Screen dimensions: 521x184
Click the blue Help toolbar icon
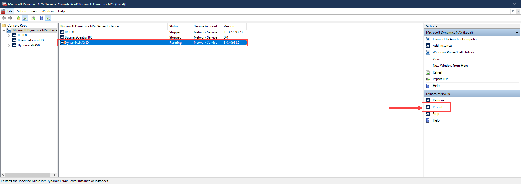[41, 18]
